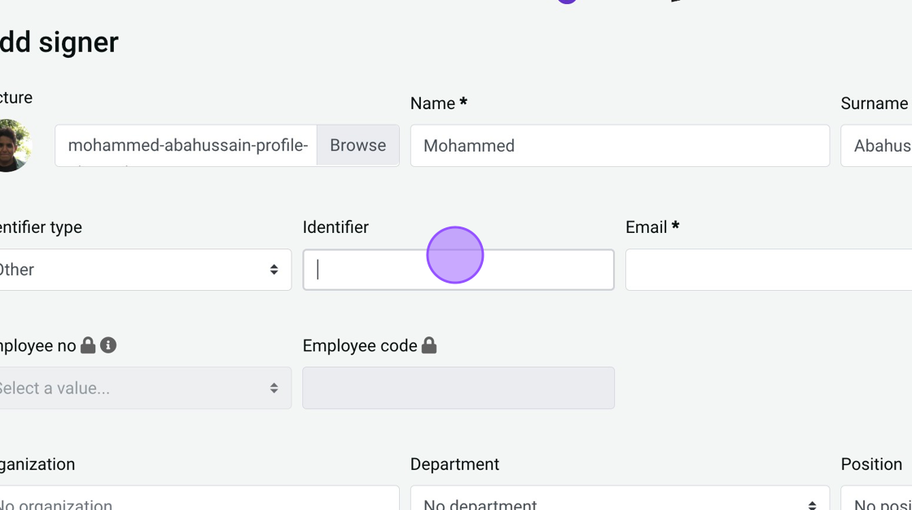912x510 pixels.
Task: Click the Employee code label text
Action: pos(359,345)
